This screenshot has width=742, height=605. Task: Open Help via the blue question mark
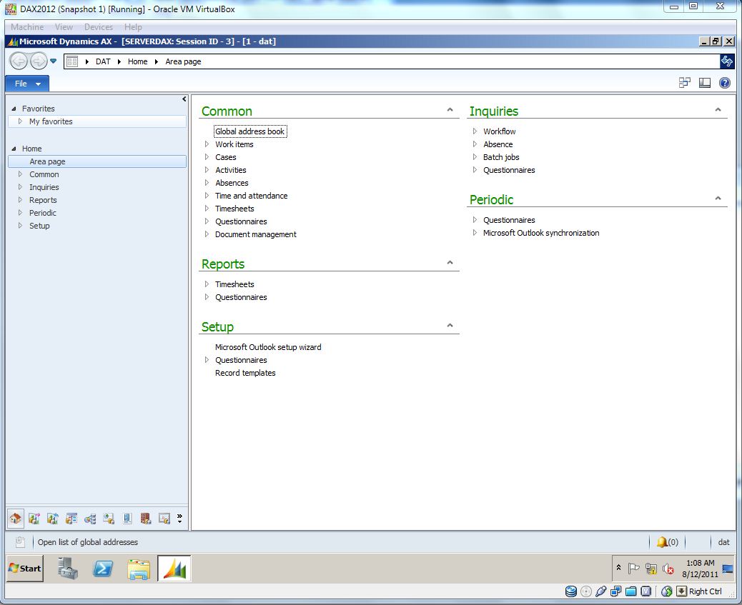725,83
